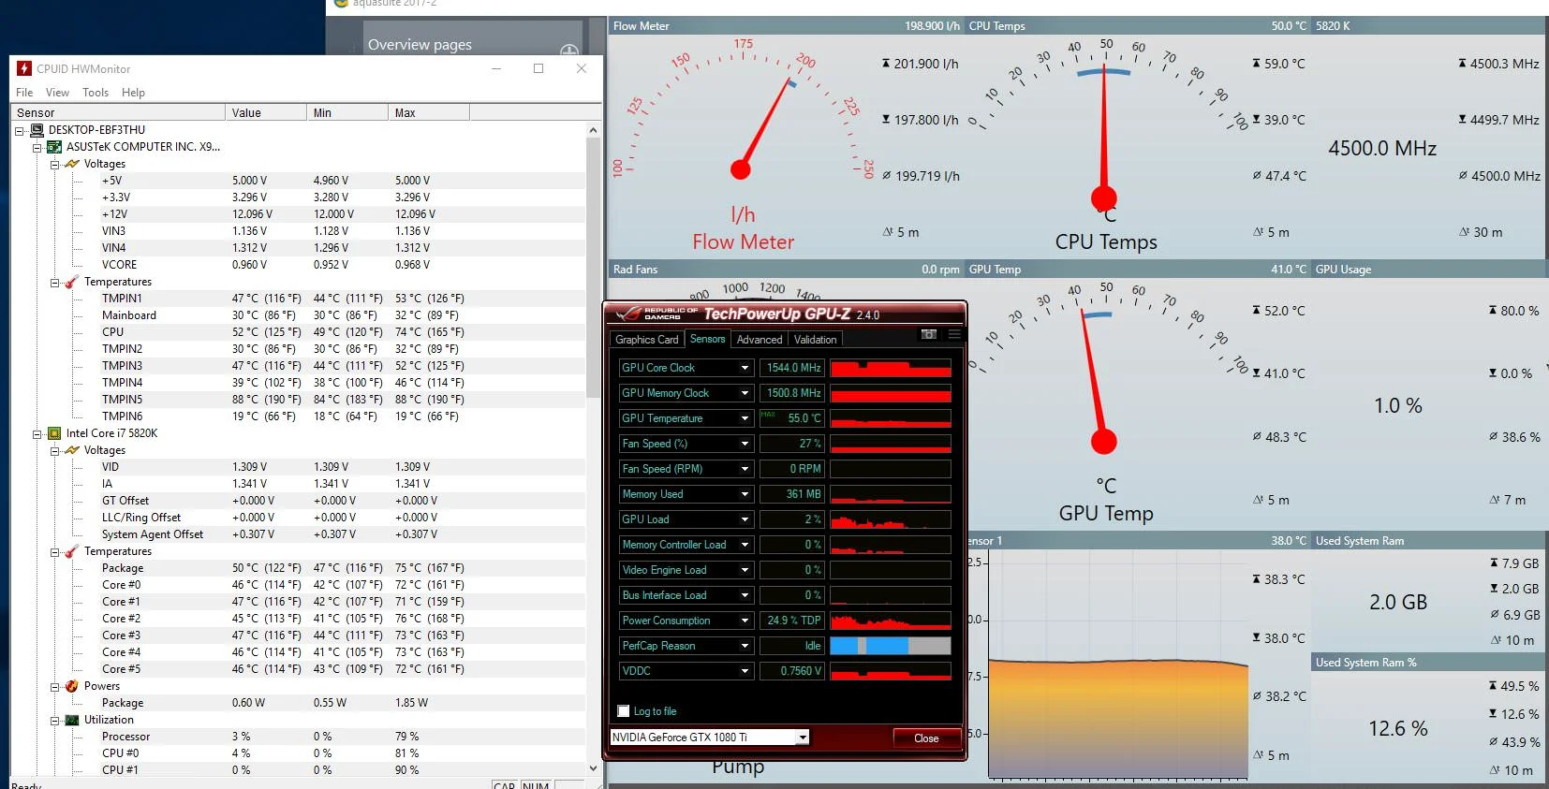Click the CPUID HWMonitor lightning app icon
Viewport: 1549px width, 789px height.
click(24, 68)
